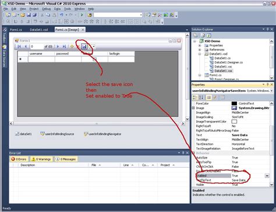
Task: Toggle auto-hide pin on Solution Explorer
Action: pyautogui.click(x=267, y=29)
